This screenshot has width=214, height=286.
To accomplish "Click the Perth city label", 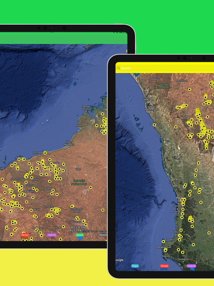I will point(179,198).
